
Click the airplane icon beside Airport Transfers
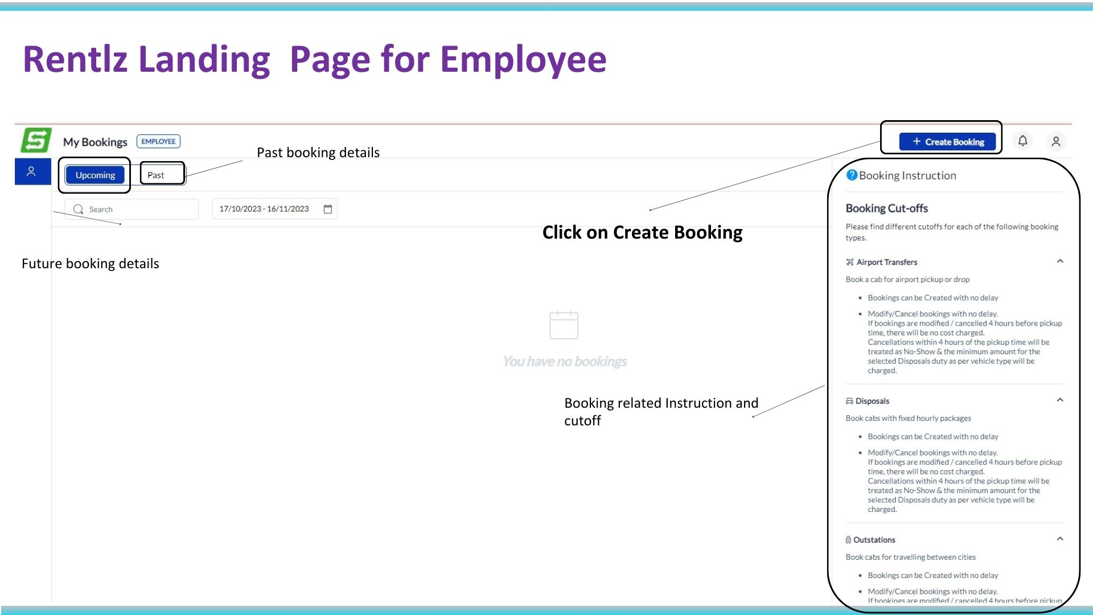coord(850,262)
